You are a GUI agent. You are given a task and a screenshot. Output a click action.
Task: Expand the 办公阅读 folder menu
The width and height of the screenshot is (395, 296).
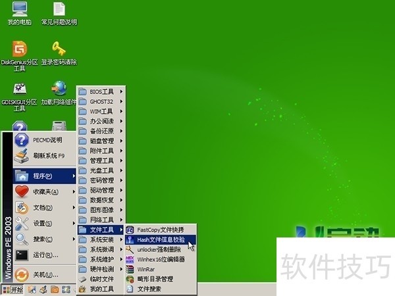[101, 121]
